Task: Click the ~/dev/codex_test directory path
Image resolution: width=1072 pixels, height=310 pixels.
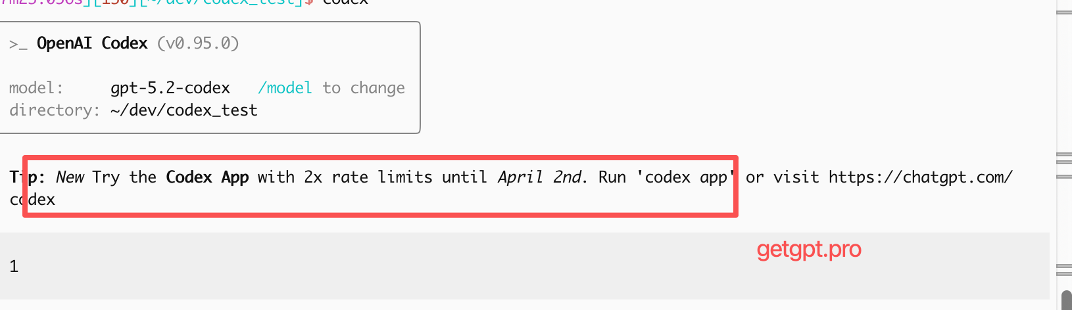Action: pyautogui.click(x=184, y=110)
